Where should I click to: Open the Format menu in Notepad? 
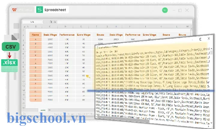pos(106,52)
